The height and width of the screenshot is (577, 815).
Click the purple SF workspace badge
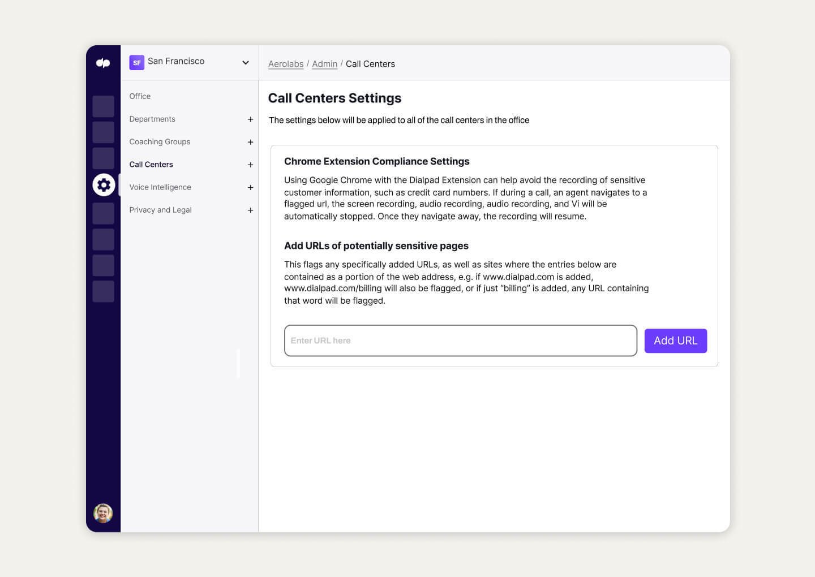(137, 62)
